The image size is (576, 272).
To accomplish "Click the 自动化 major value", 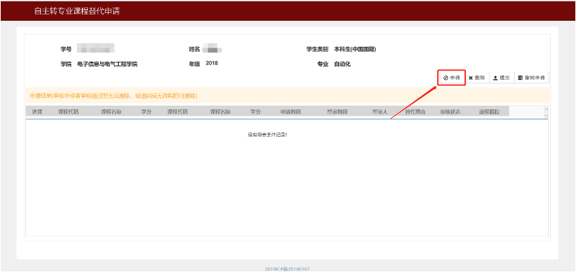I will tap(343, 64).
